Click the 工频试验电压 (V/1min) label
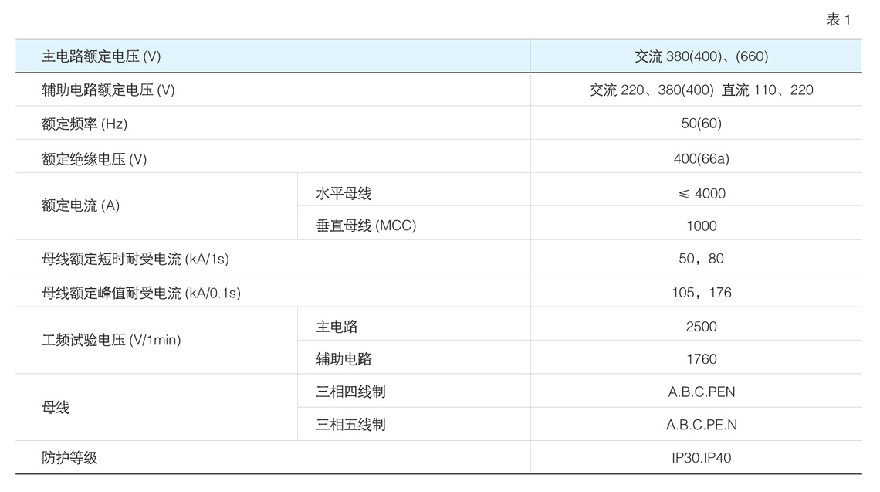The image size is (880, 492). 111,340
